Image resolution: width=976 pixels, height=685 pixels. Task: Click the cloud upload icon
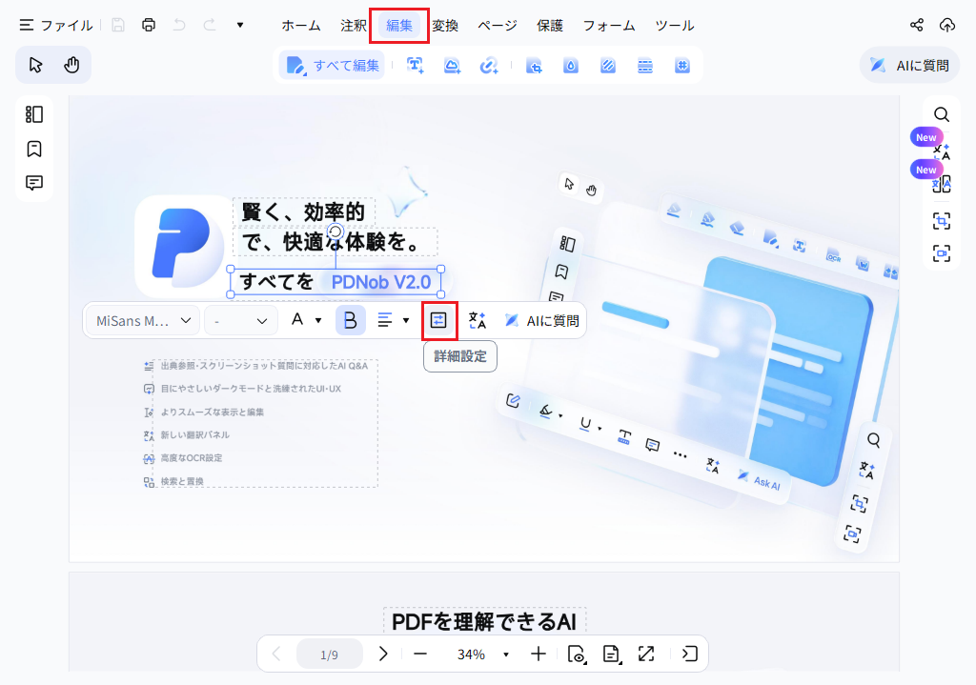tap(946, 25)
